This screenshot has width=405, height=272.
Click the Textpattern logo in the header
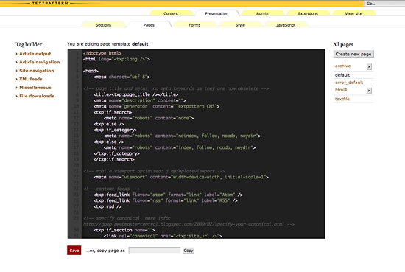50,4
